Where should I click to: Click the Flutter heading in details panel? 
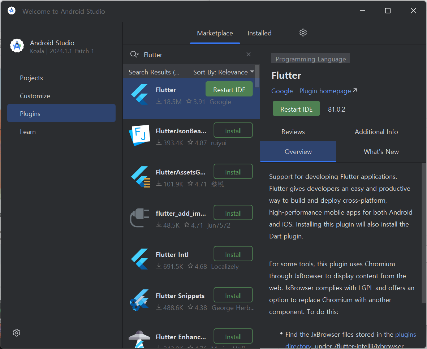point(286,76)
